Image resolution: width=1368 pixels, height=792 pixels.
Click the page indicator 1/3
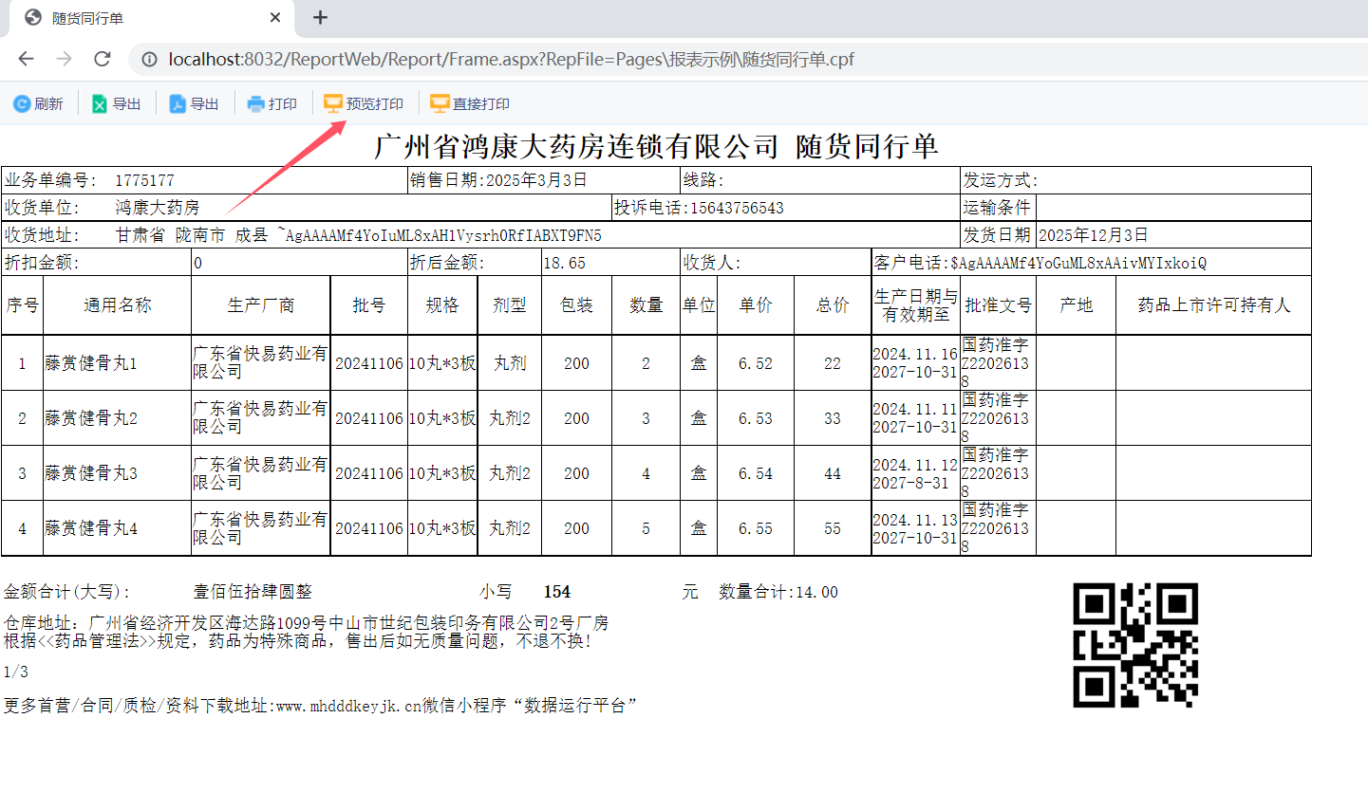[x=16, y=672]
